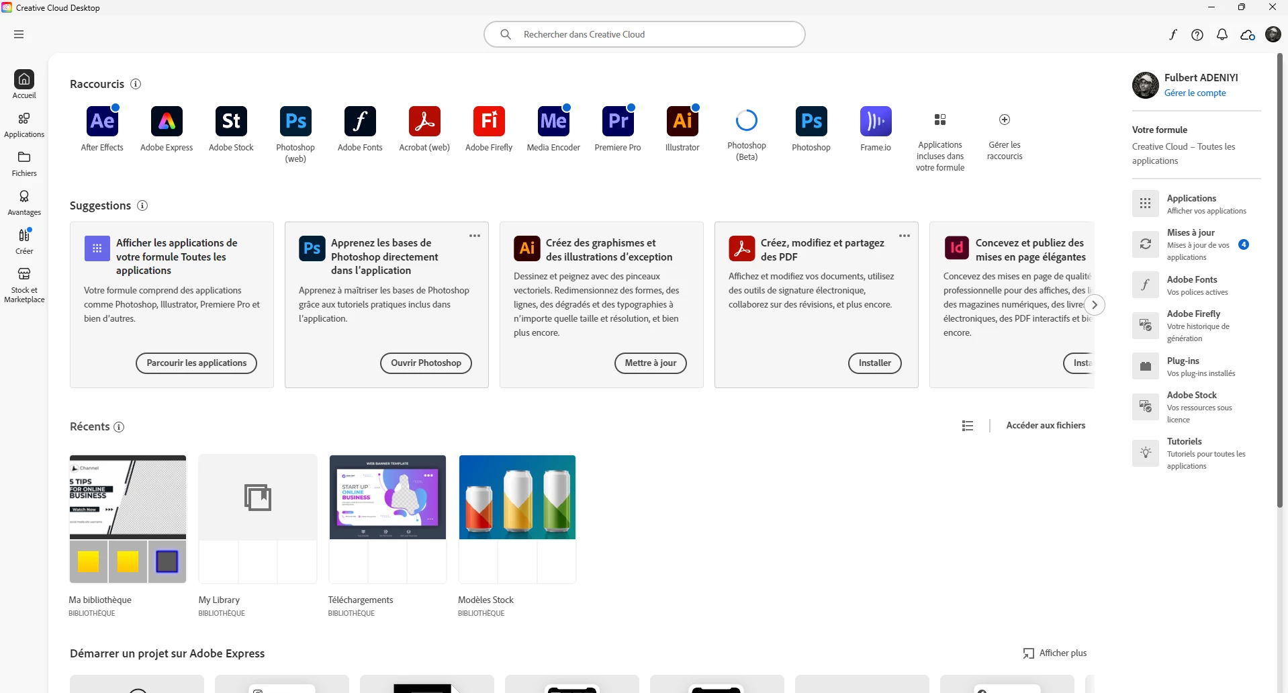1288x693 pixels.
Task: Open cloud sync status icon
Action: click(1248, 35)
